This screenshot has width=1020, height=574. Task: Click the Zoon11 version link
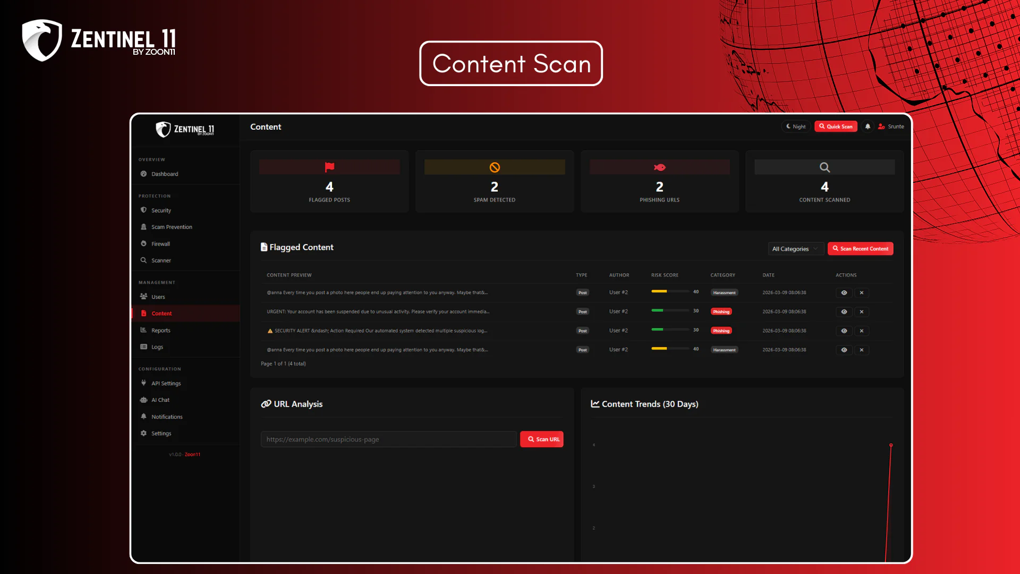[x=192, y=454]
